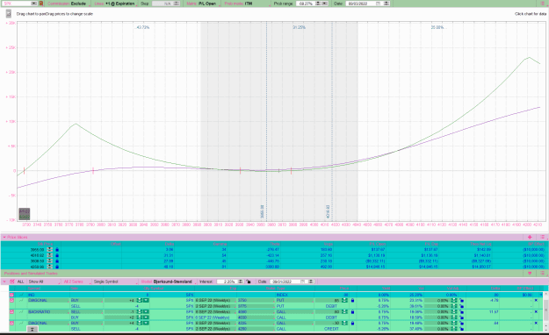Toggle the IND SPX row checkbox
Screen dimensions: 549x335
11,295
